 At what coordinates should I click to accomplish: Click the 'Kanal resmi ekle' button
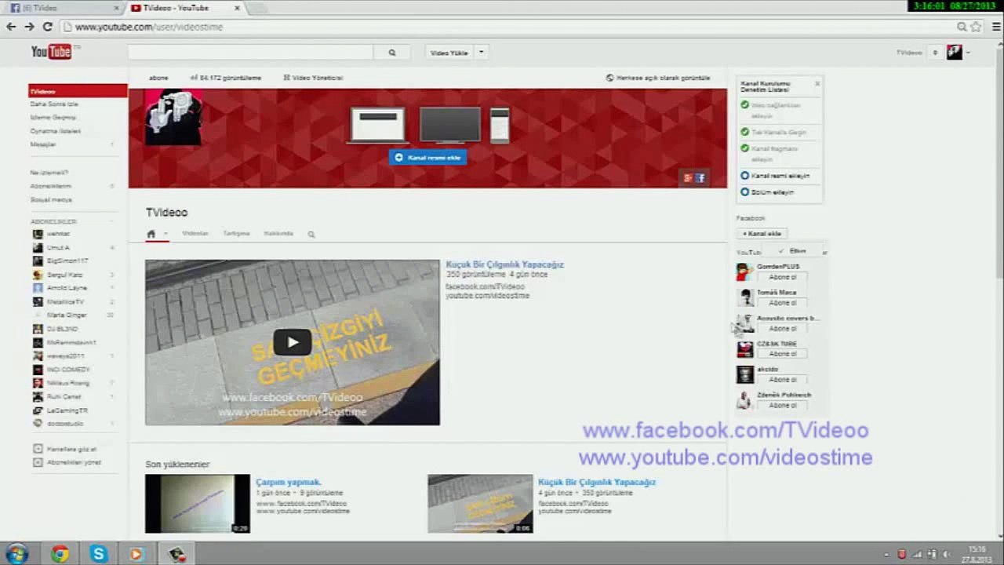click(428, 158)
